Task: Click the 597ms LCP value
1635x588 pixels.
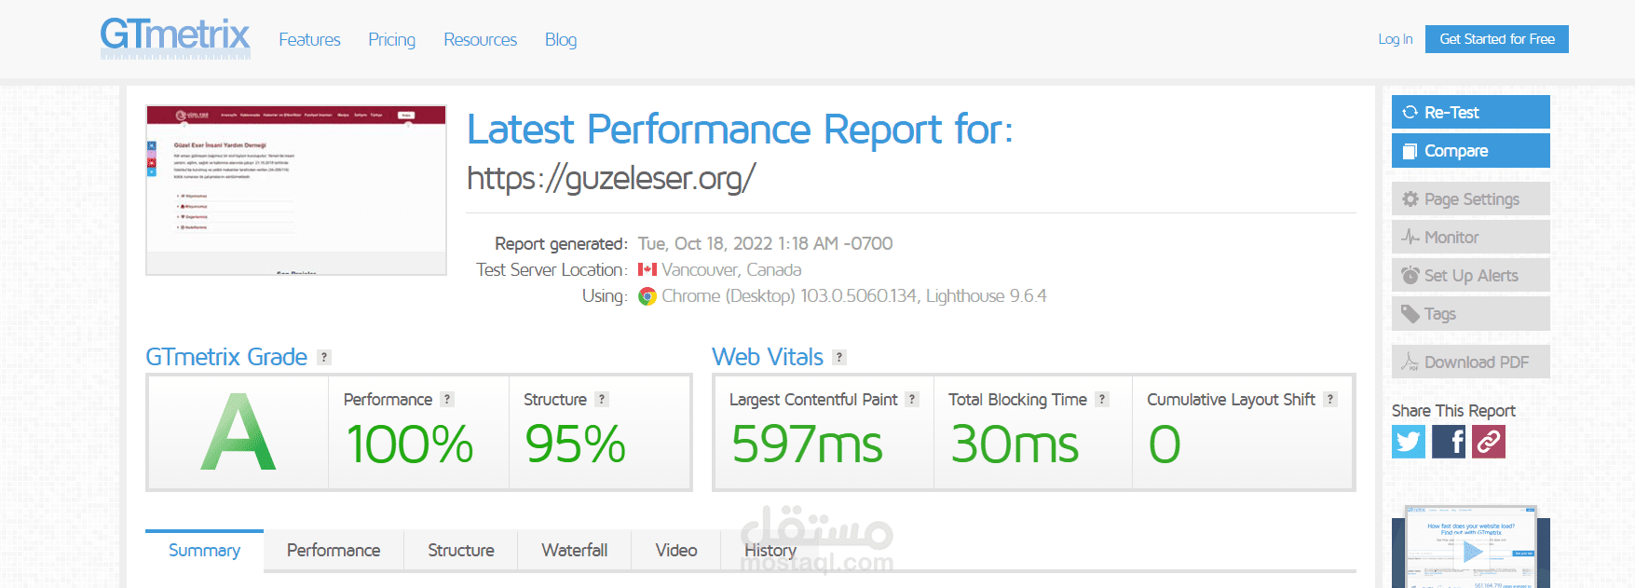Action: pyautogui.click(x=807, y=444)
